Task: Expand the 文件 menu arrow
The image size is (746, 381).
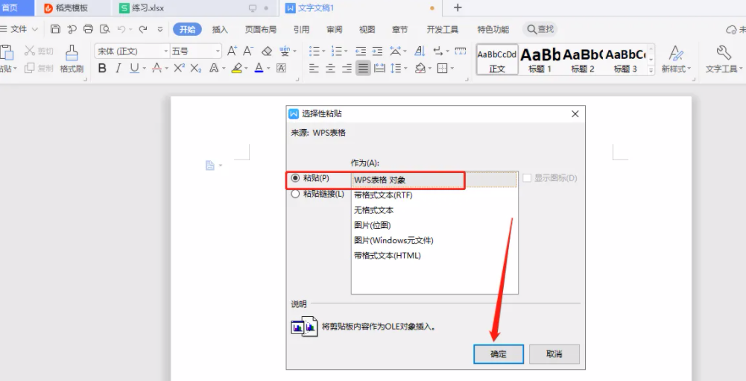Action: (35, 30)
